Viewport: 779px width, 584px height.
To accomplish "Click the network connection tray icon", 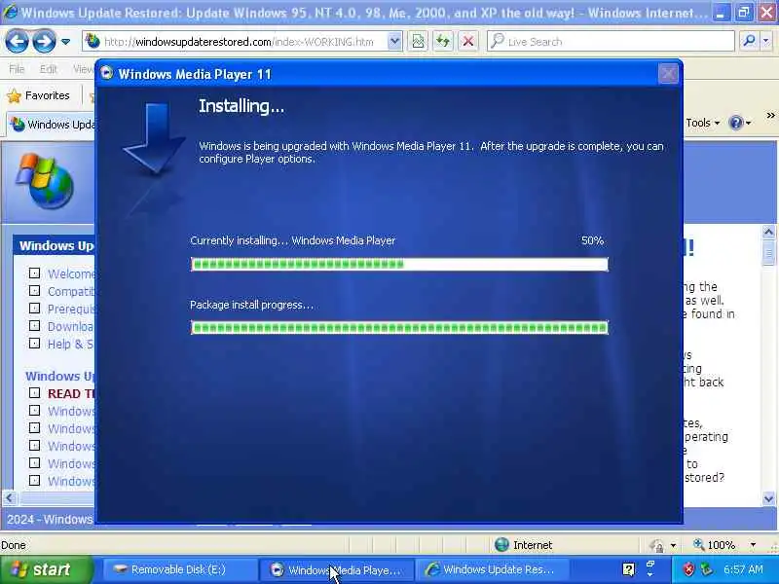I will coord(706,569).
